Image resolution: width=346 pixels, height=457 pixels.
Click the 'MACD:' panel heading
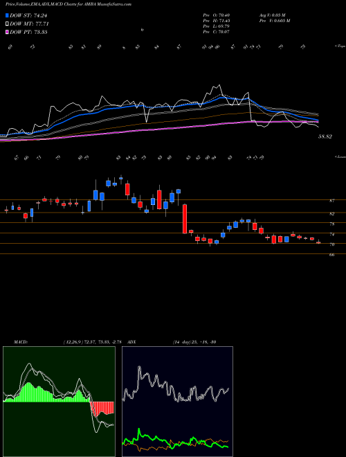pyautogui.click(x=20, y=341)
